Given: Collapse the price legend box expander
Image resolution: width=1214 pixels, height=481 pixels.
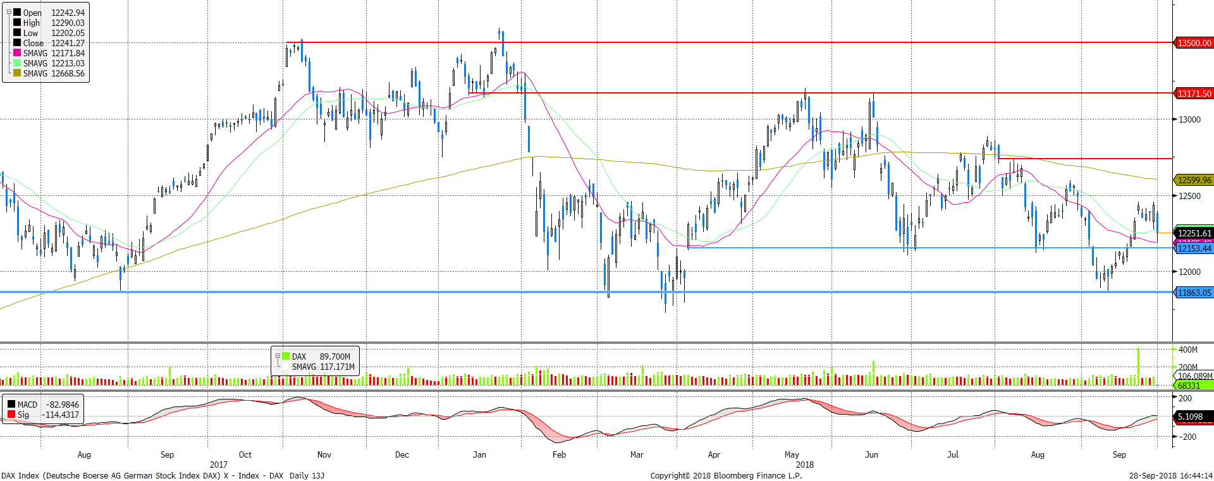Looking at the screenshot, I should coord(9,11).
